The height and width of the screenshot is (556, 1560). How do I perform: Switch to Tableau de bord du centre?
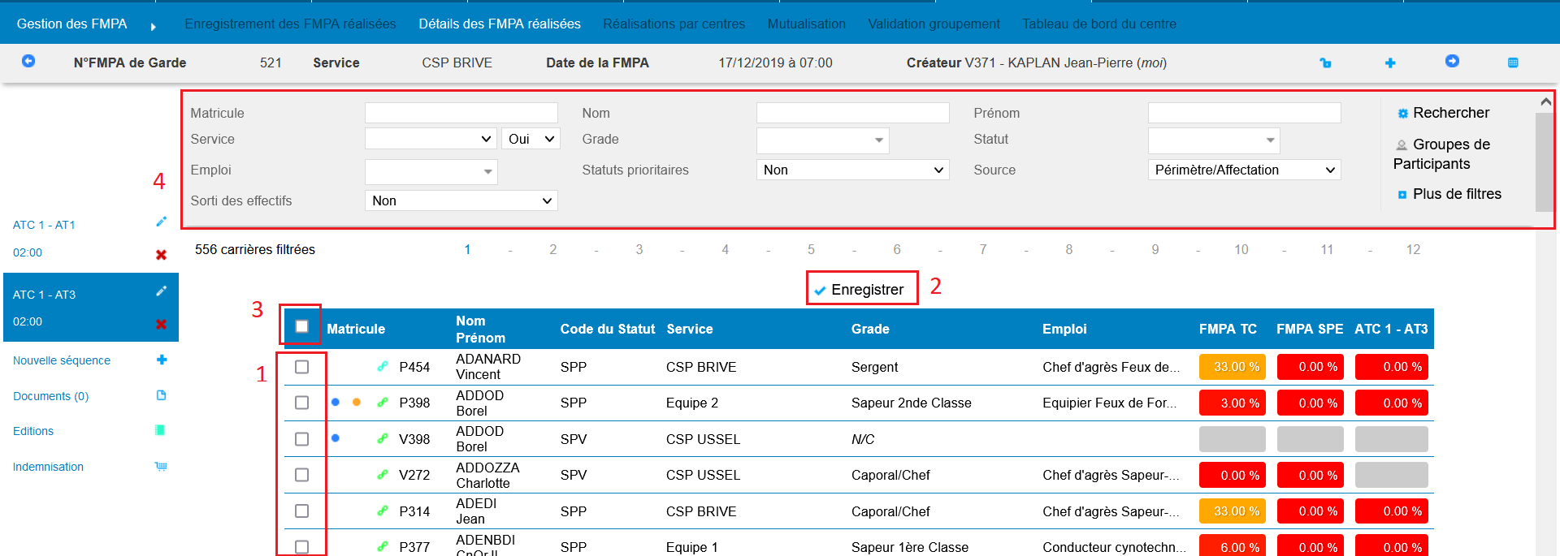point(1098,24)
